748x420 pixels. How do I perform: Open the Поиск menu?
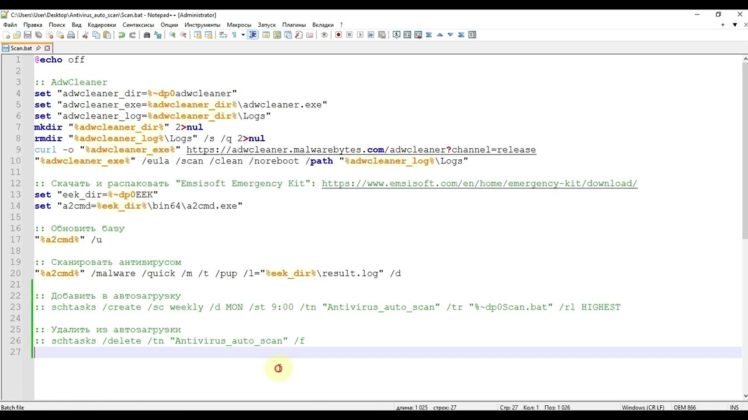coord(57,25)
